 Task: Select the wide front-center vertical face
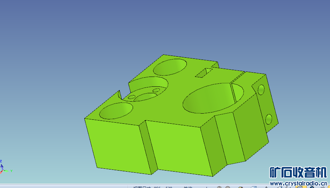point(179,148)
